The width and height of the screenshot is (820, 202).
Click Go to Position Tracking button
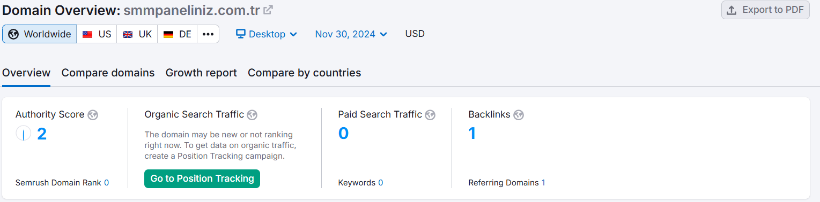[202, 179]
